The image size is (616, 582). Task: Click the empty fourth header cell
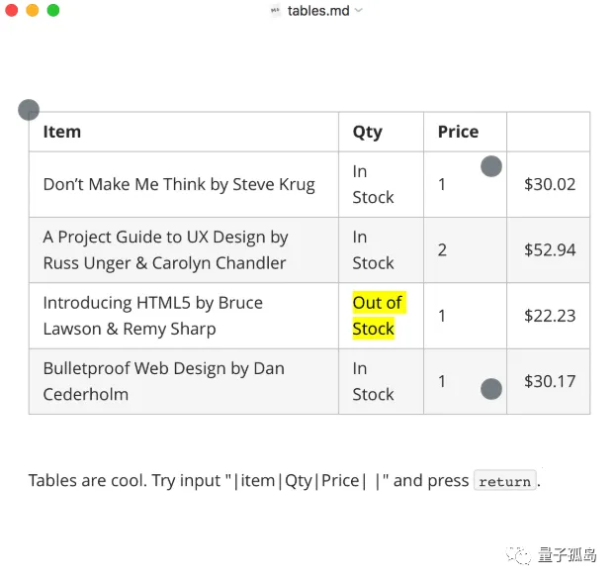tap(548, 132)
